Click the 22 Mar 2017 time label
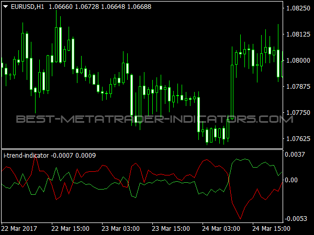Image resolution: width=314 pixels, height=235 pixels. tap(19, 228)
